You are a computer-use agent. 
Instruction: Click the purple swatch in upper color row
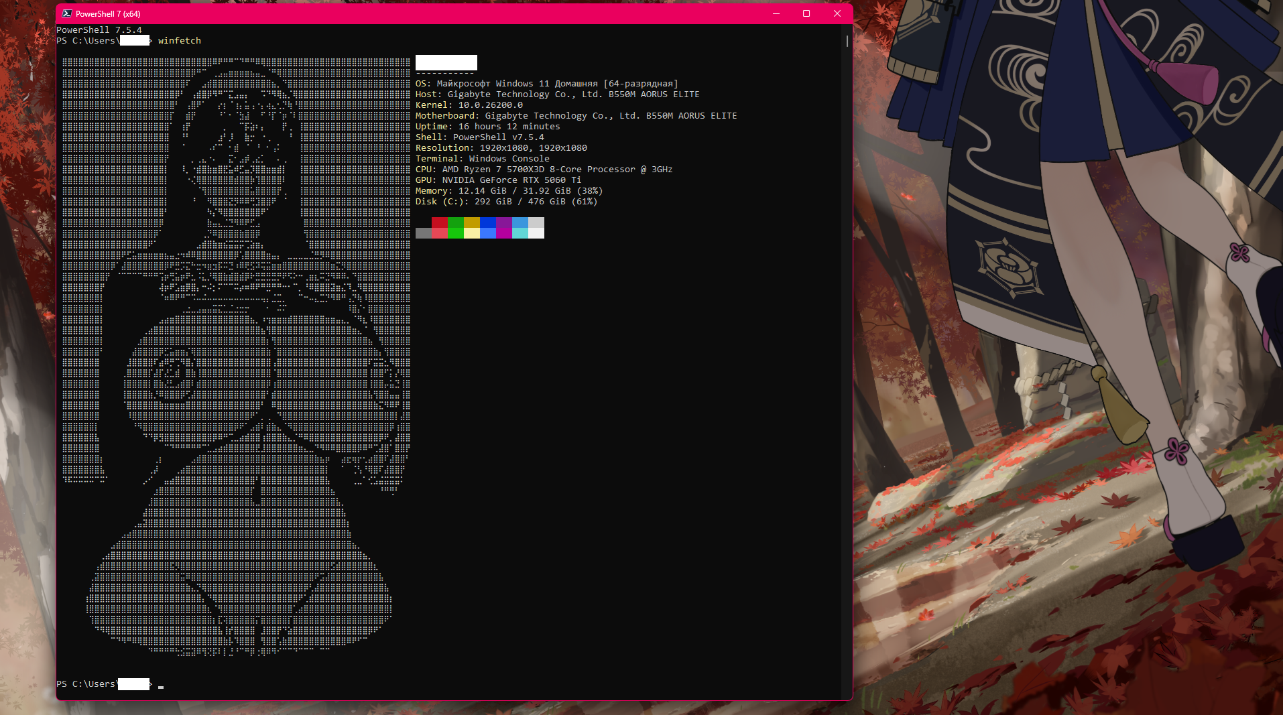(x=504, y=222)
